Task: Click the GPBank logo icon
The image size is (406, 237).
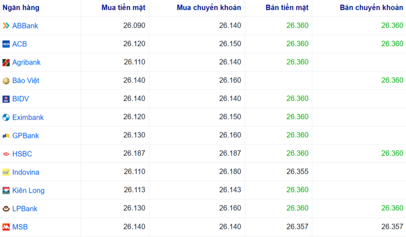Action: point(6,136)
